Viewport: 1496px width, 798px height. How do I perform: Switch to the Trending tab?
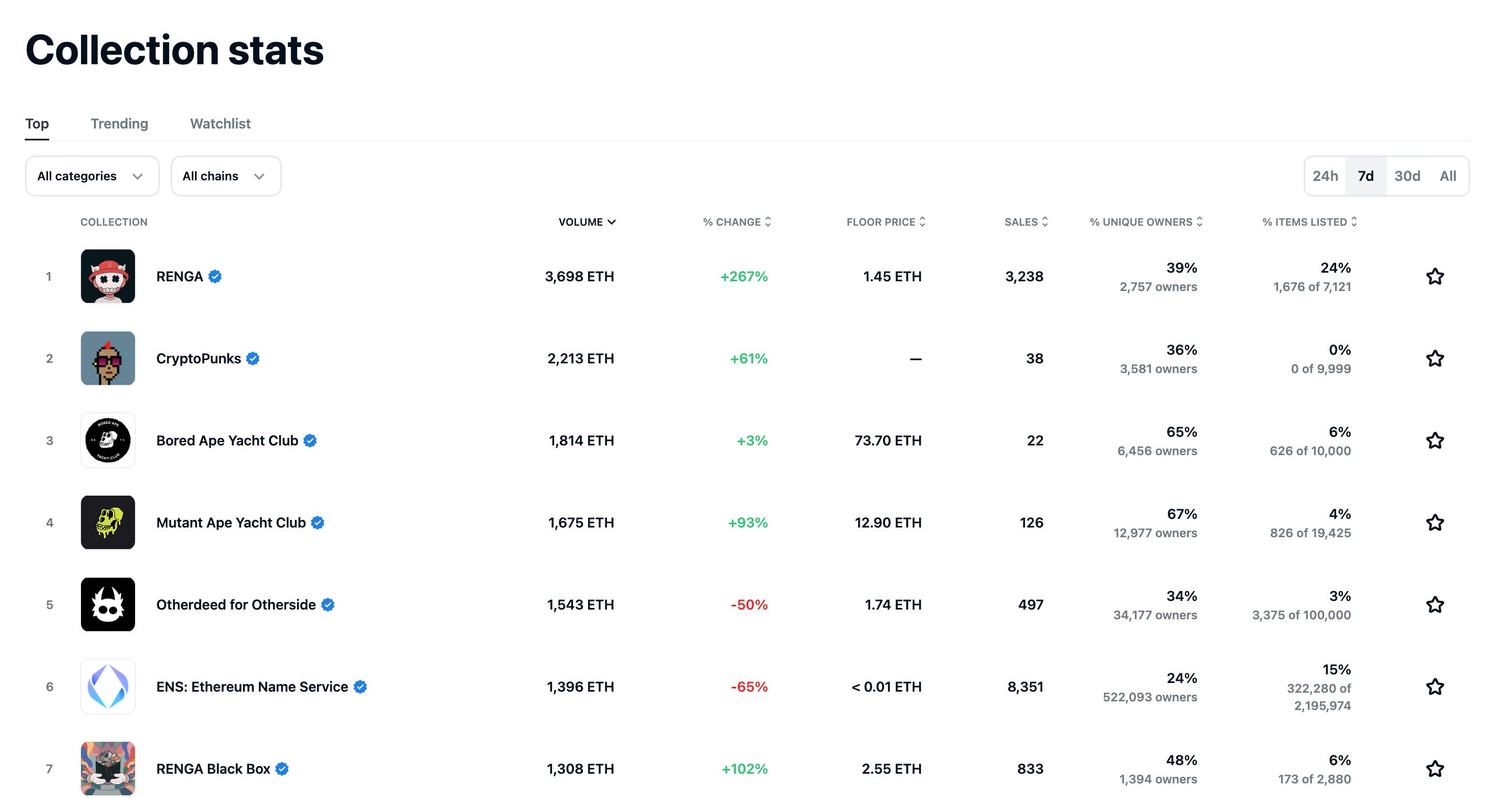[x=119, y=124]
